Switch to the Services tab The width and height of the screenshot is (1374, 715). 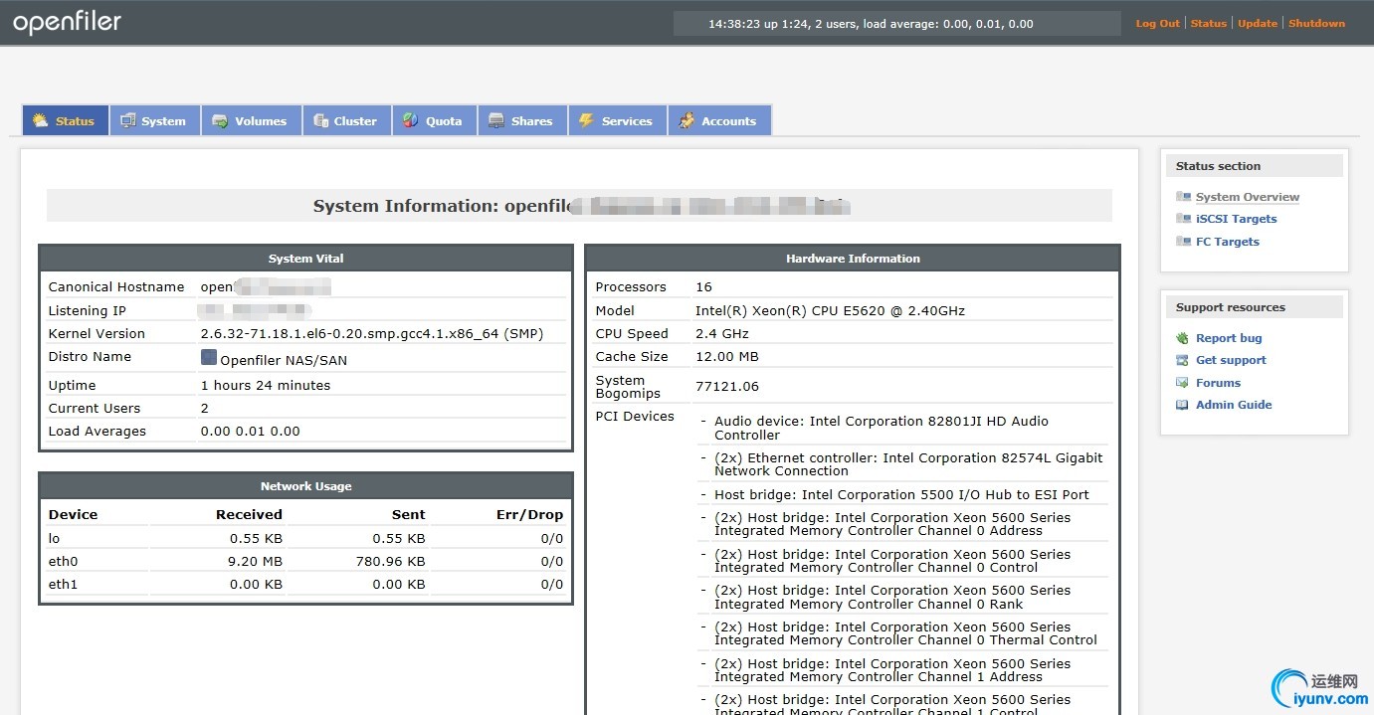pos(617,121)
